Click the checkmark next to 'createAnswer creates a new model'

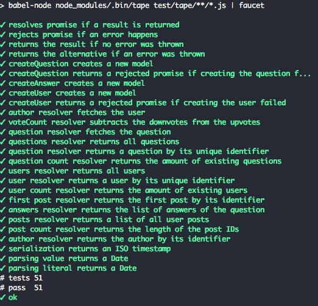(x=3, y=83)
